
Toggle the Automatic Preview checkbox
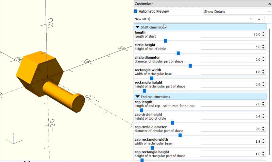tap(136, 12)
